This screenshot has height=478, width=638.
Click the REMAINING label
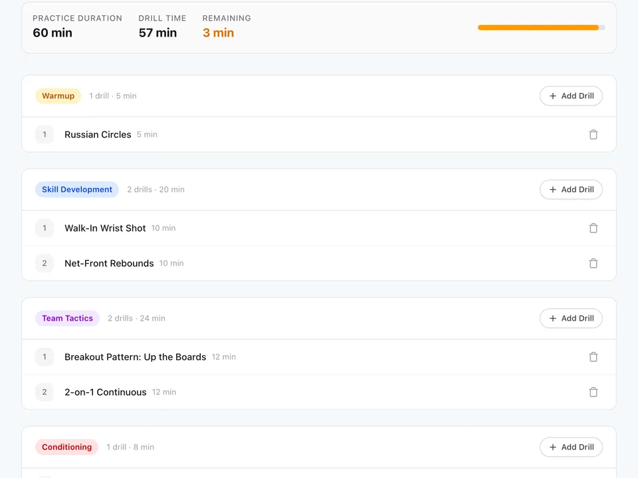coord(227,19)
